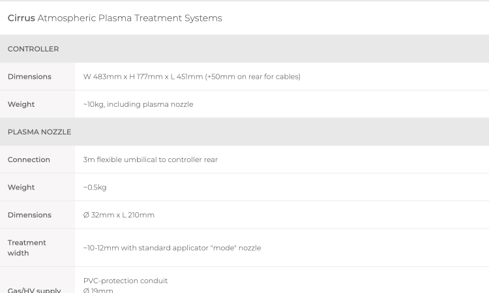Viewport: 489px width, 293px height.
Task: Click the plasma nozzle Dimensions label
Action: pos(29,215)
